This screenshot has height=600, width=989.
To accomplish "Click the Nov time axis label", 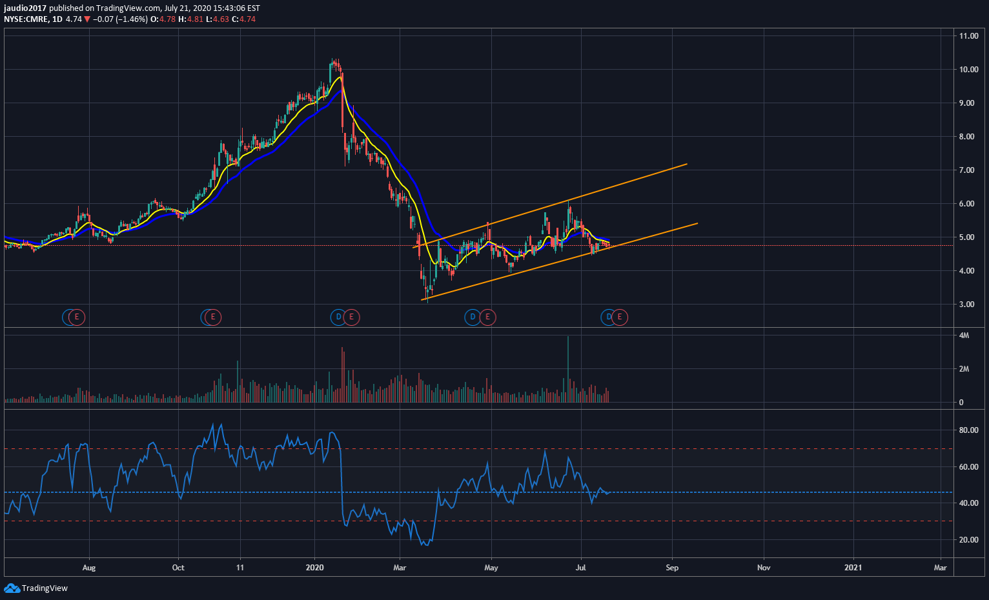I will tap(764, 568).
